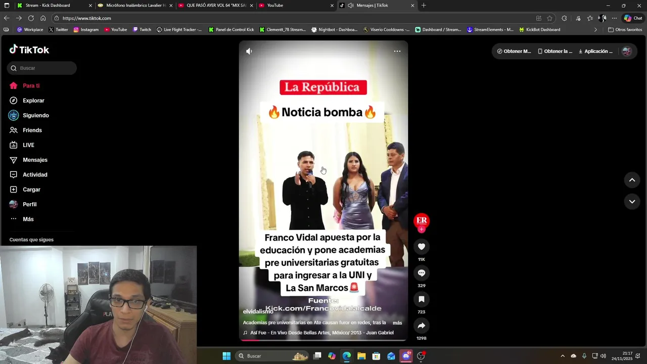Image resolution: width=647 pixels, height=364 pixels.
Task: Mute the TikTok video sound
Action: point(249,51)
